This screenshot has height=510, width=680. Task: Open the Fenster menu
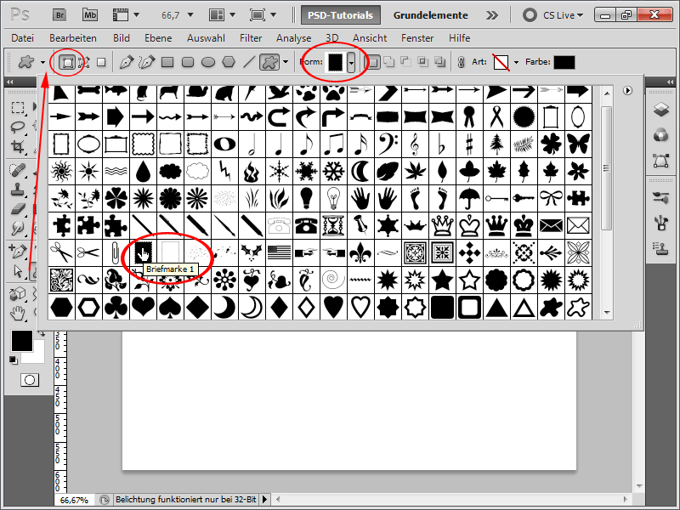(x=417, y=38)
